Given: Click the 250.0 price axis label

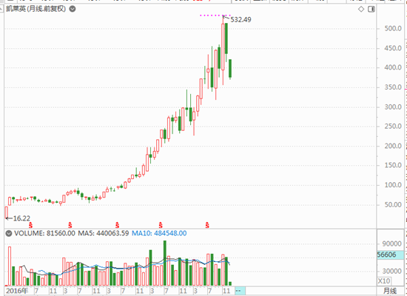Looking at the screenshot, I should [393, 127].
